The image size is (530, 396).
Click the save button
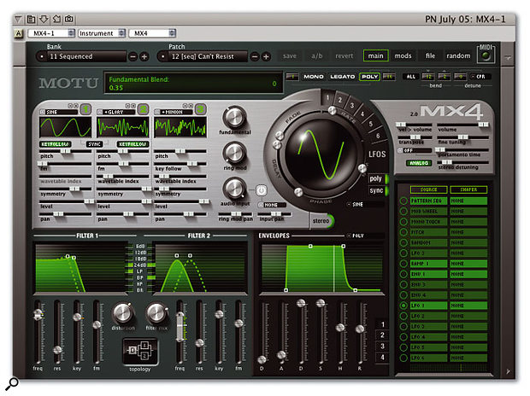click(290, 55)
